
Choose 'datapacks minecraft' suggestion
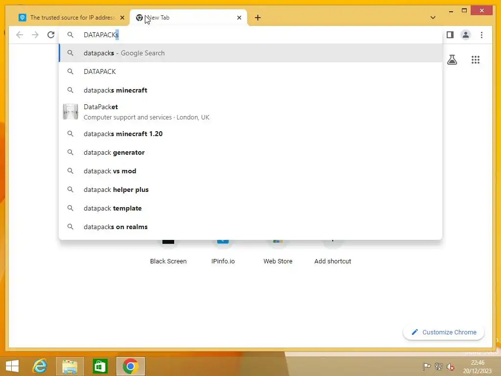pos(251,90)
